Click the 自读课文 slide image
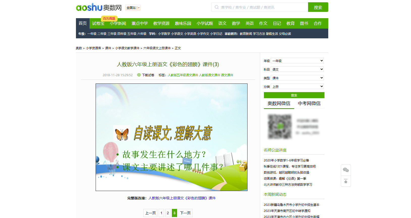Screen dimensions: 411x218 tap(172, 137)
